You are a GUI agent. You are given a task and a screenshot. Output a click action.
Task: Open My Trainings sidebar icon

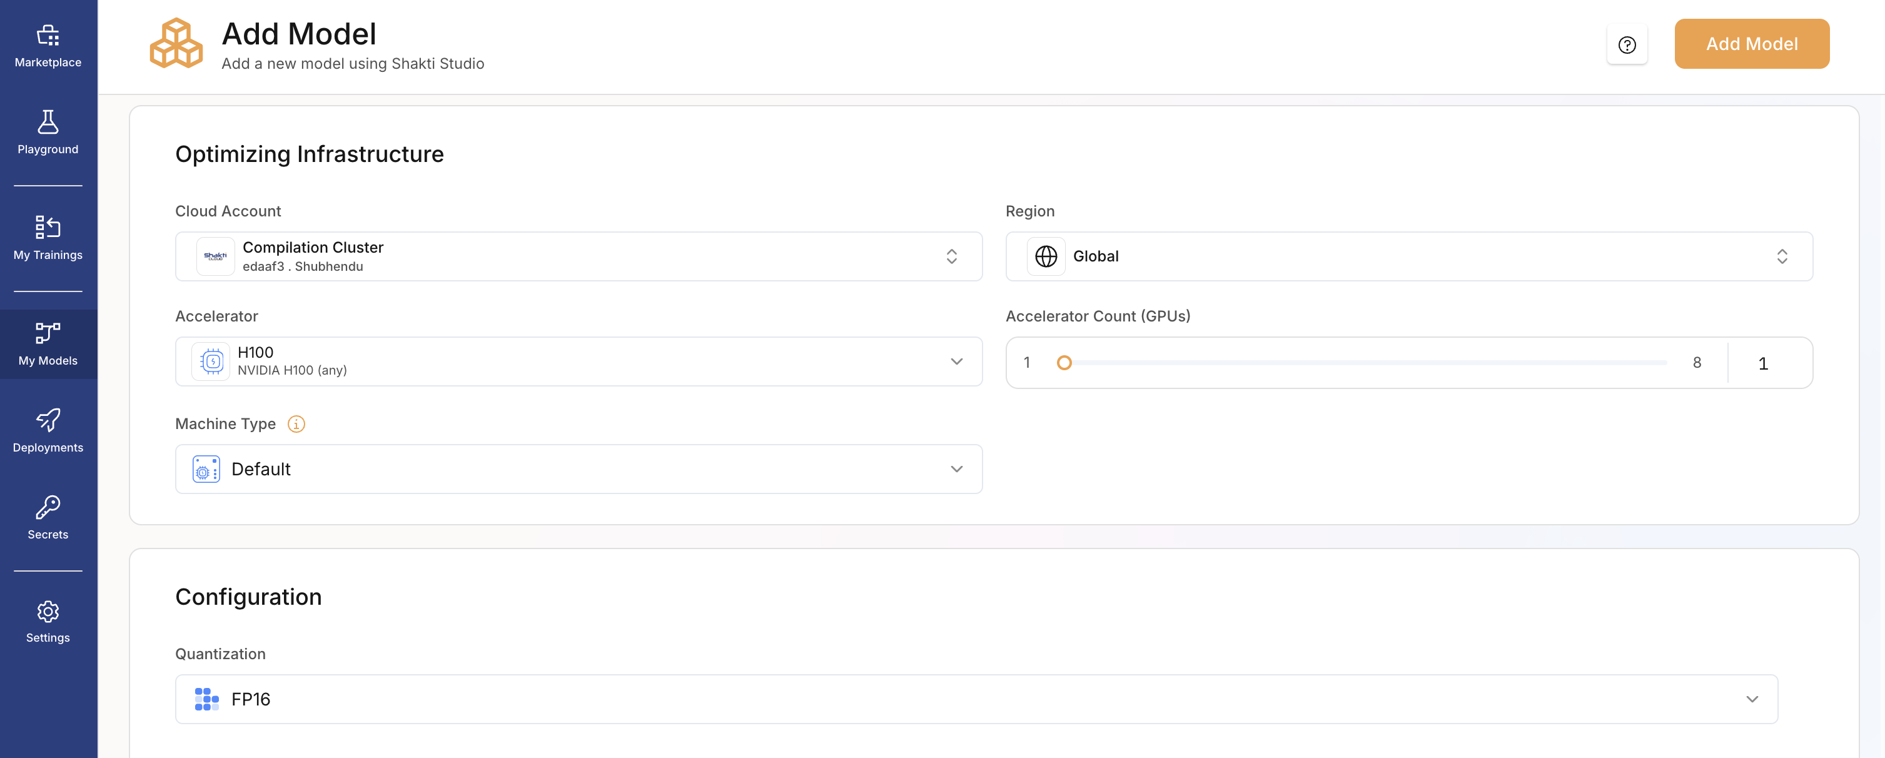(48, 228)
